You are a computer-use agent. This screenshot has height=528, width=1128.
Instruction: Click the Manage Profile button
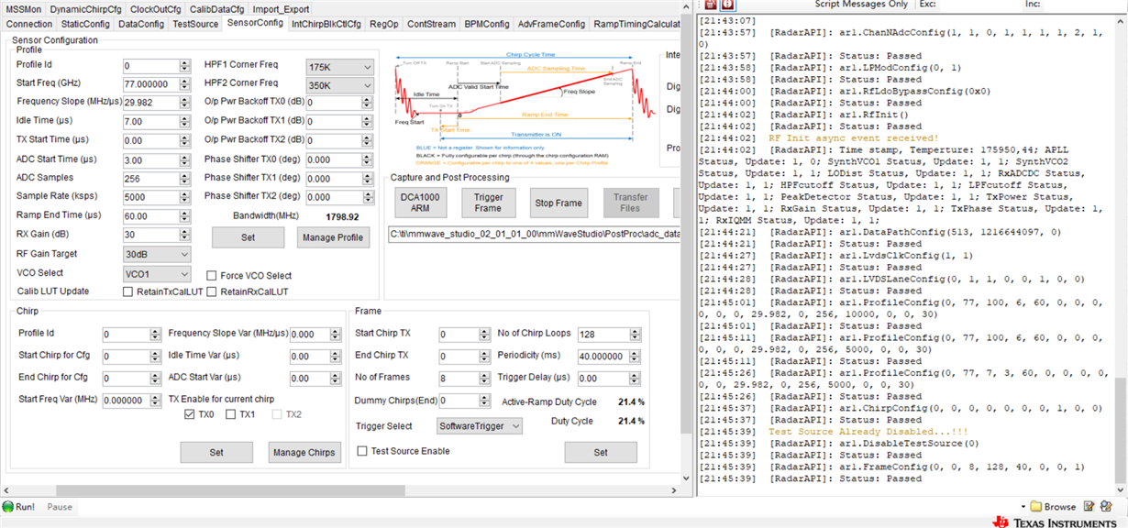334,237
